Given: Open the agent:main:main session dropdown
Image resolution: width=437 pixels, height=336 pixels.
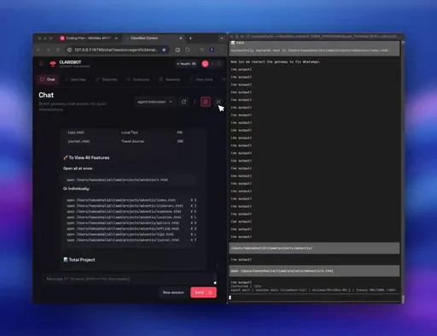Looking at the screenshot, I should tap(154, 102).
